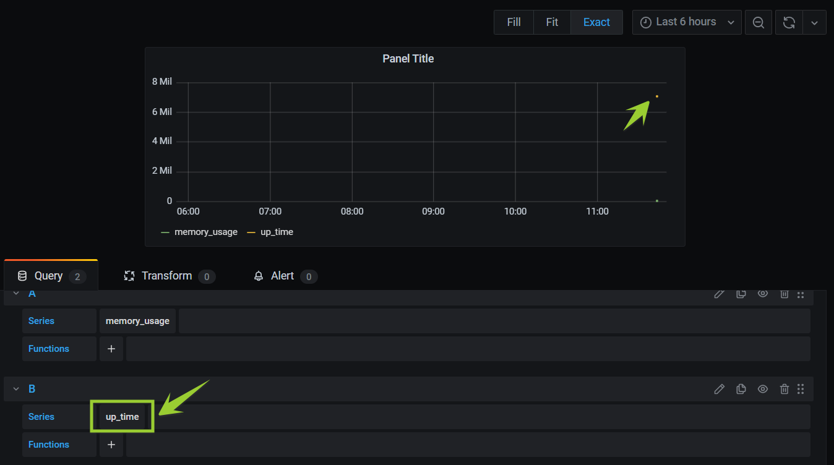Click the 11:00 x-axis time label
The image size is (834, 465).
[597, 211]
